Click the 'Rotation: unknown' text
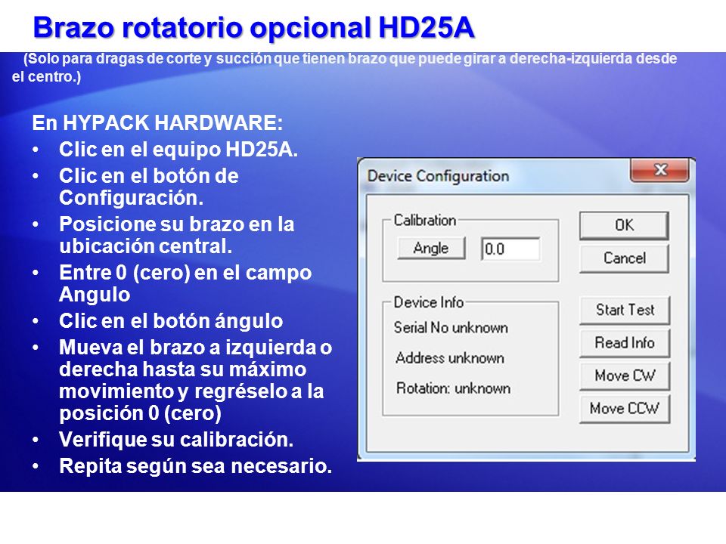This screenshot has width=726, height=544. (453, 388)
